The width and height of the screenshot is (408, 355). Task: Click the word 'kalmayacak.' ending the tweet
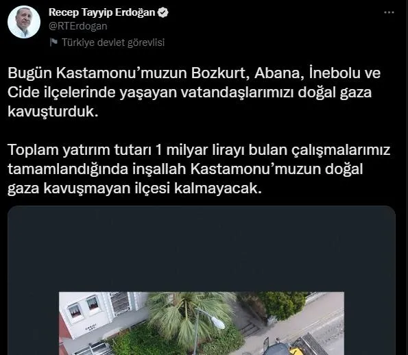(218, 188)
